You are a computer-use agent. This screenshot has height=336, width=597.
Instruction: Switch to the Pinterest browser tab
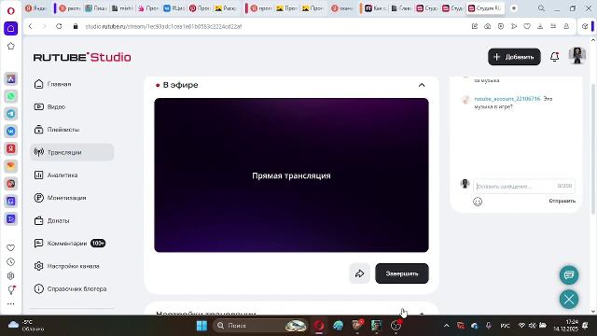201,8
